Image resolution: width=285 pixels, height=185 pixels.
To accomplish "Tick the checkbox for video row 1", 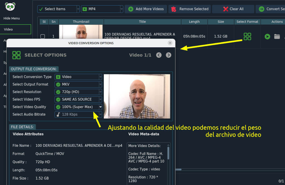I will (43, 36).
